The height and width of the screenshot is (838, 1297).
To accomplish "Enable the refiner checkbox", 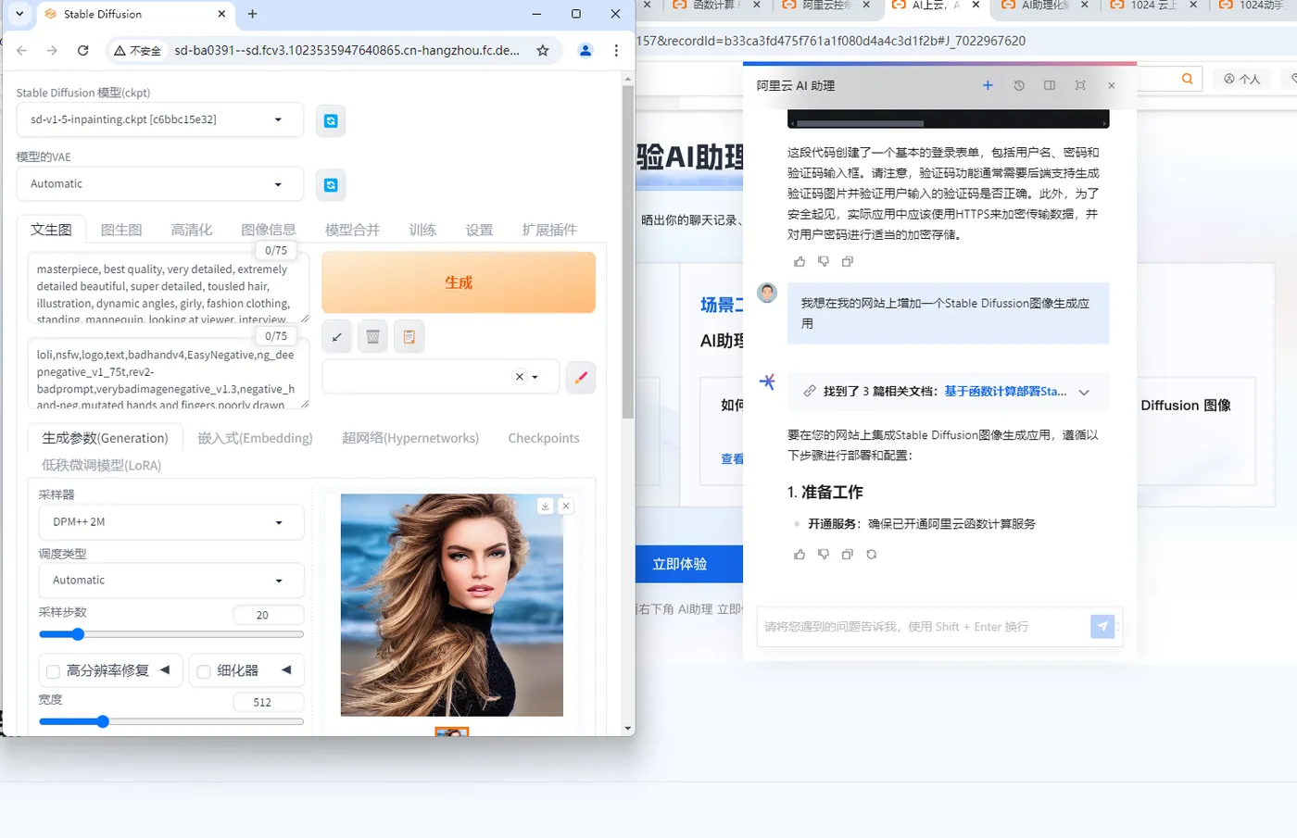I will [204, 671].
